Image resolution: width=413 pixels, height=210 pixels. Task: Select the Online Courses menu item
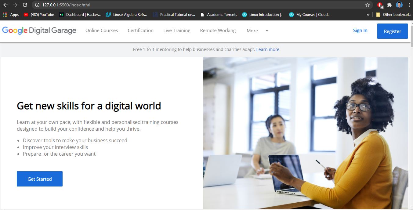(x=102, y=31)
